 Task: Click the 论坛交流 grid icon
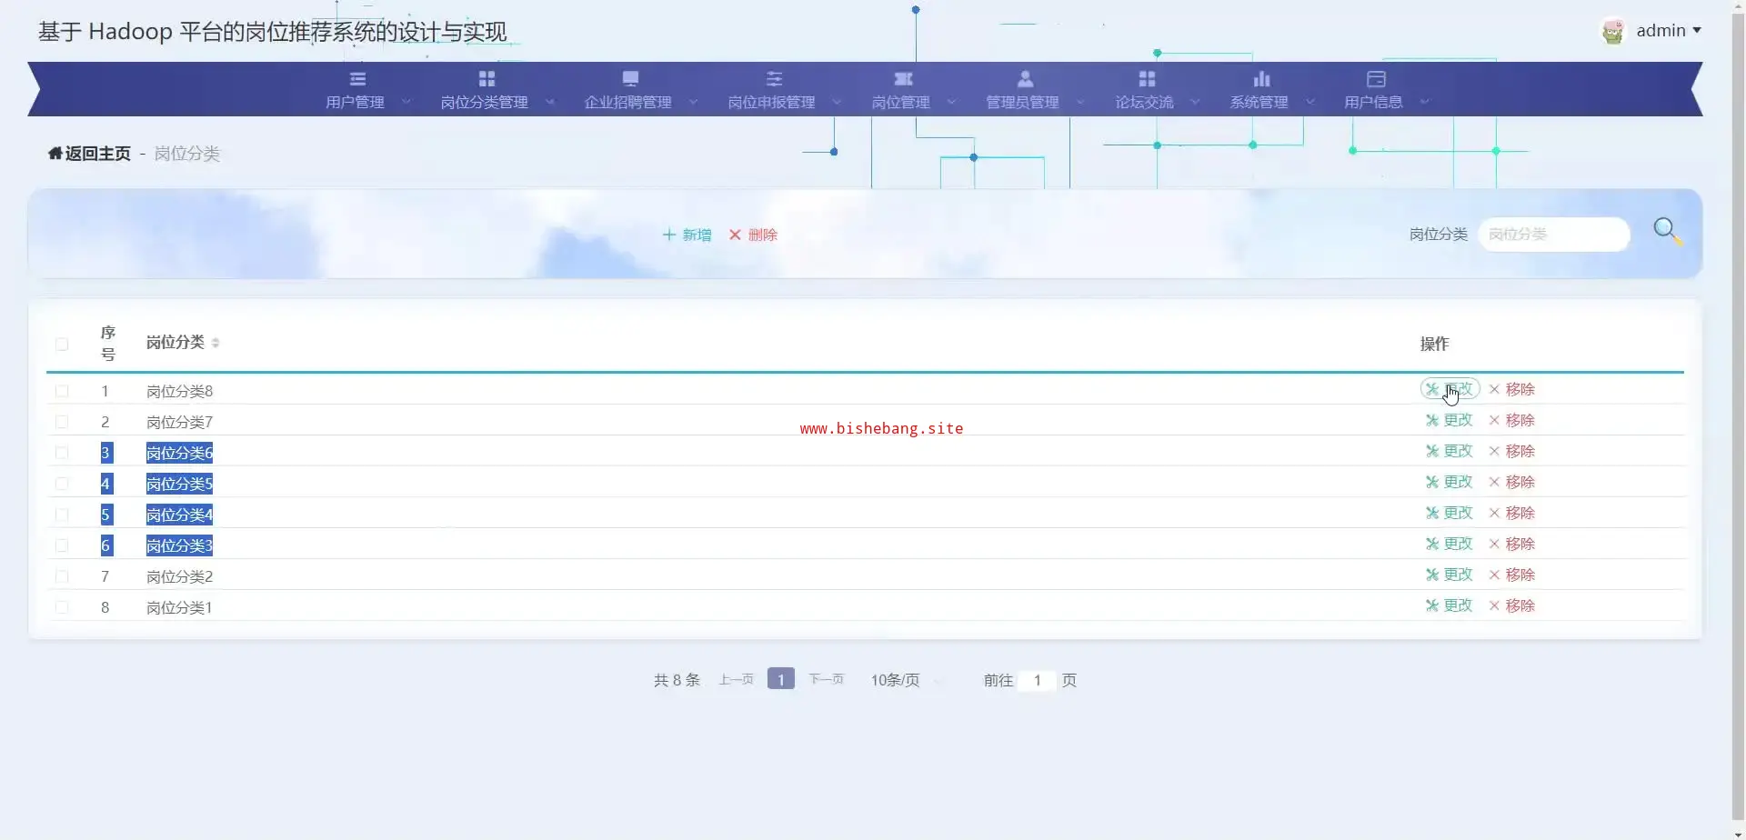click(x=1147, y=79)
